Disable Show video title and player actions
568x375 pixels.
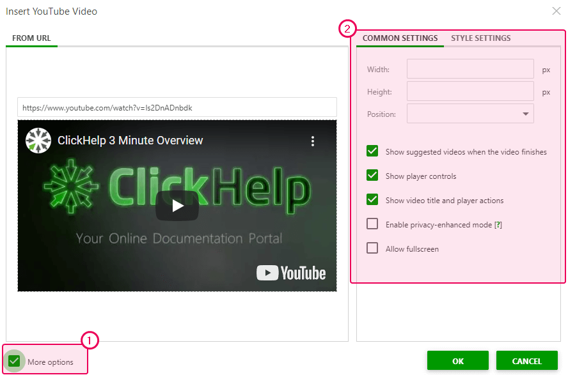click(372, 199)
